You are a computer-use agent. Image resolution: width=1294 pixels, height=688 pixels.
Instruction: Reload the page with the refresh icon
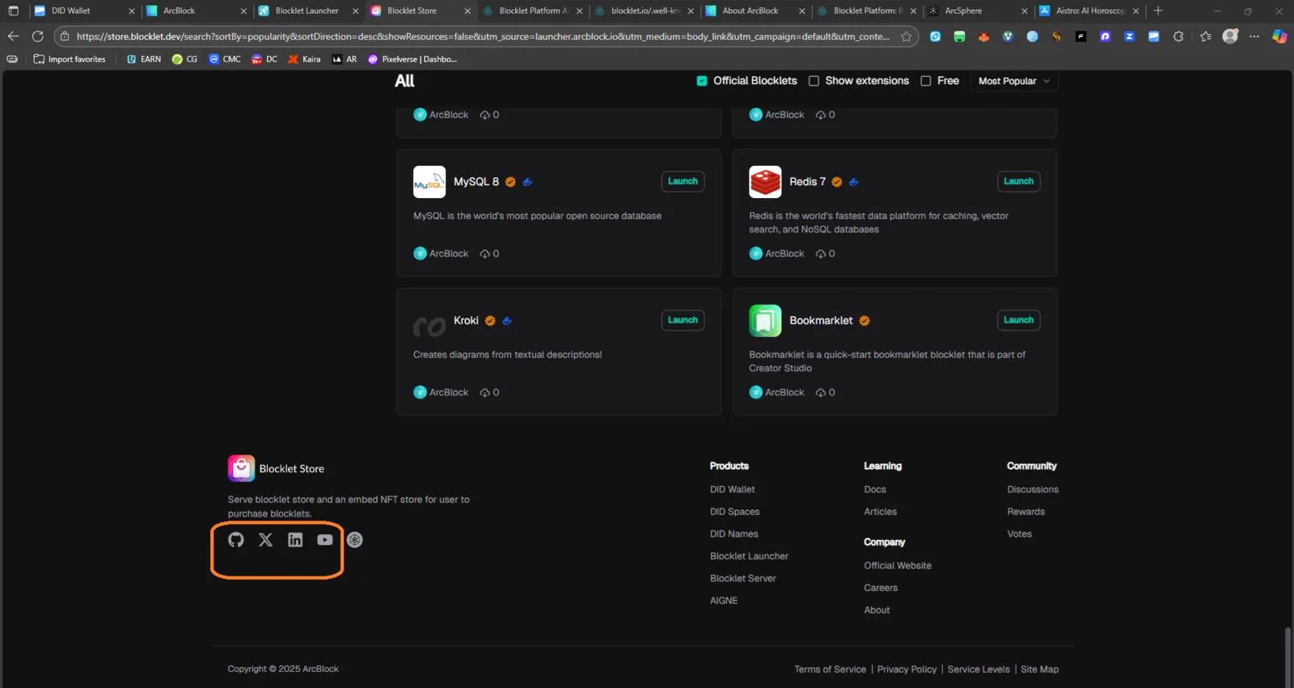[x=37, y=36]
